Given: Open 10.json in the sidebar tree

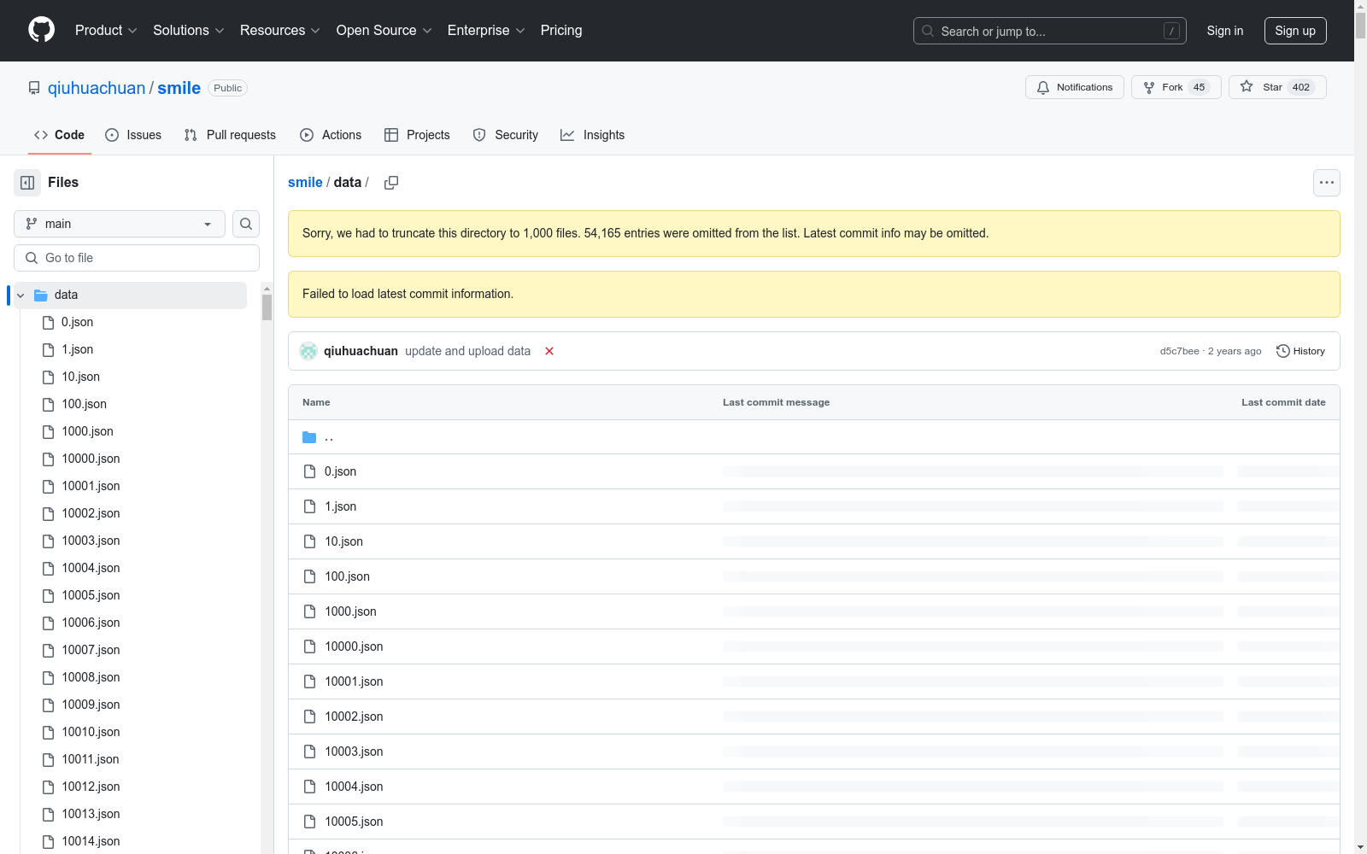Looking at the screenshot, I should click(80, 377).
